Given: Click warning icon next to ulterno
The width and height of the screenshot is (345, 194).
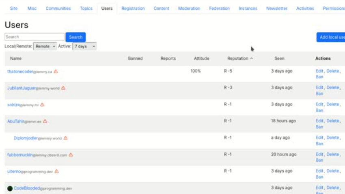Looking at the screenshot, I should pyautogui.click(x=56, y=171).
